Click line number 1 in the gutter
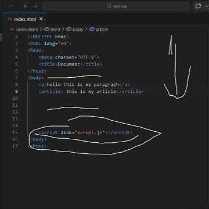Image resolution: width=209 pixels, height=209 pixels. point(16,37)
